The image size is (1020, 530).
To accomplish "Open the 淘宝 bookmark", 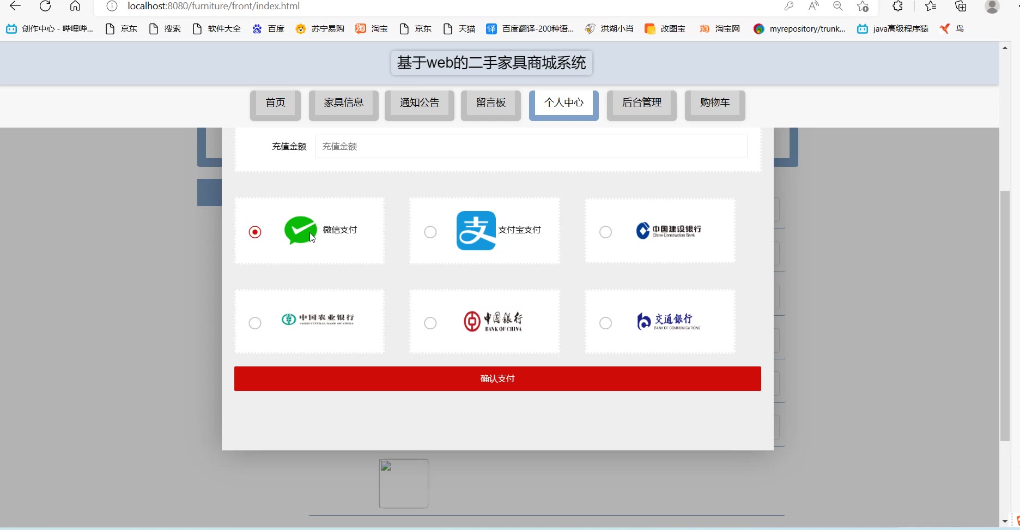I will pos(372,29).
